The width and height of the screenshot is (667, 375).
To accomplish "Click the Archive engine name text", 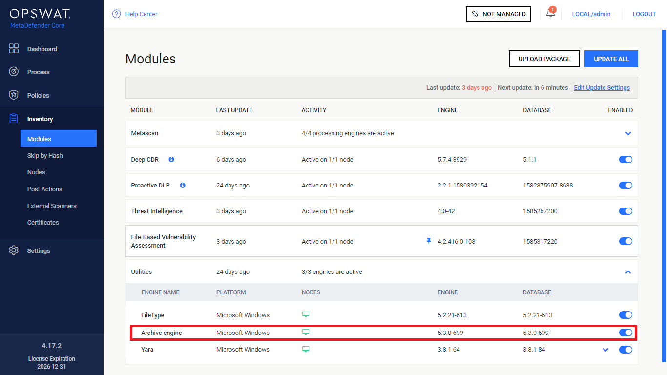I will (162, 333).
